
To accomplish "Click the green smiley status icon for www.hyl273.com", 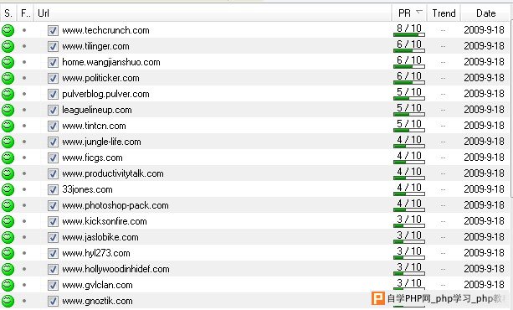I will pyautogui.click(x=8, y=253).
